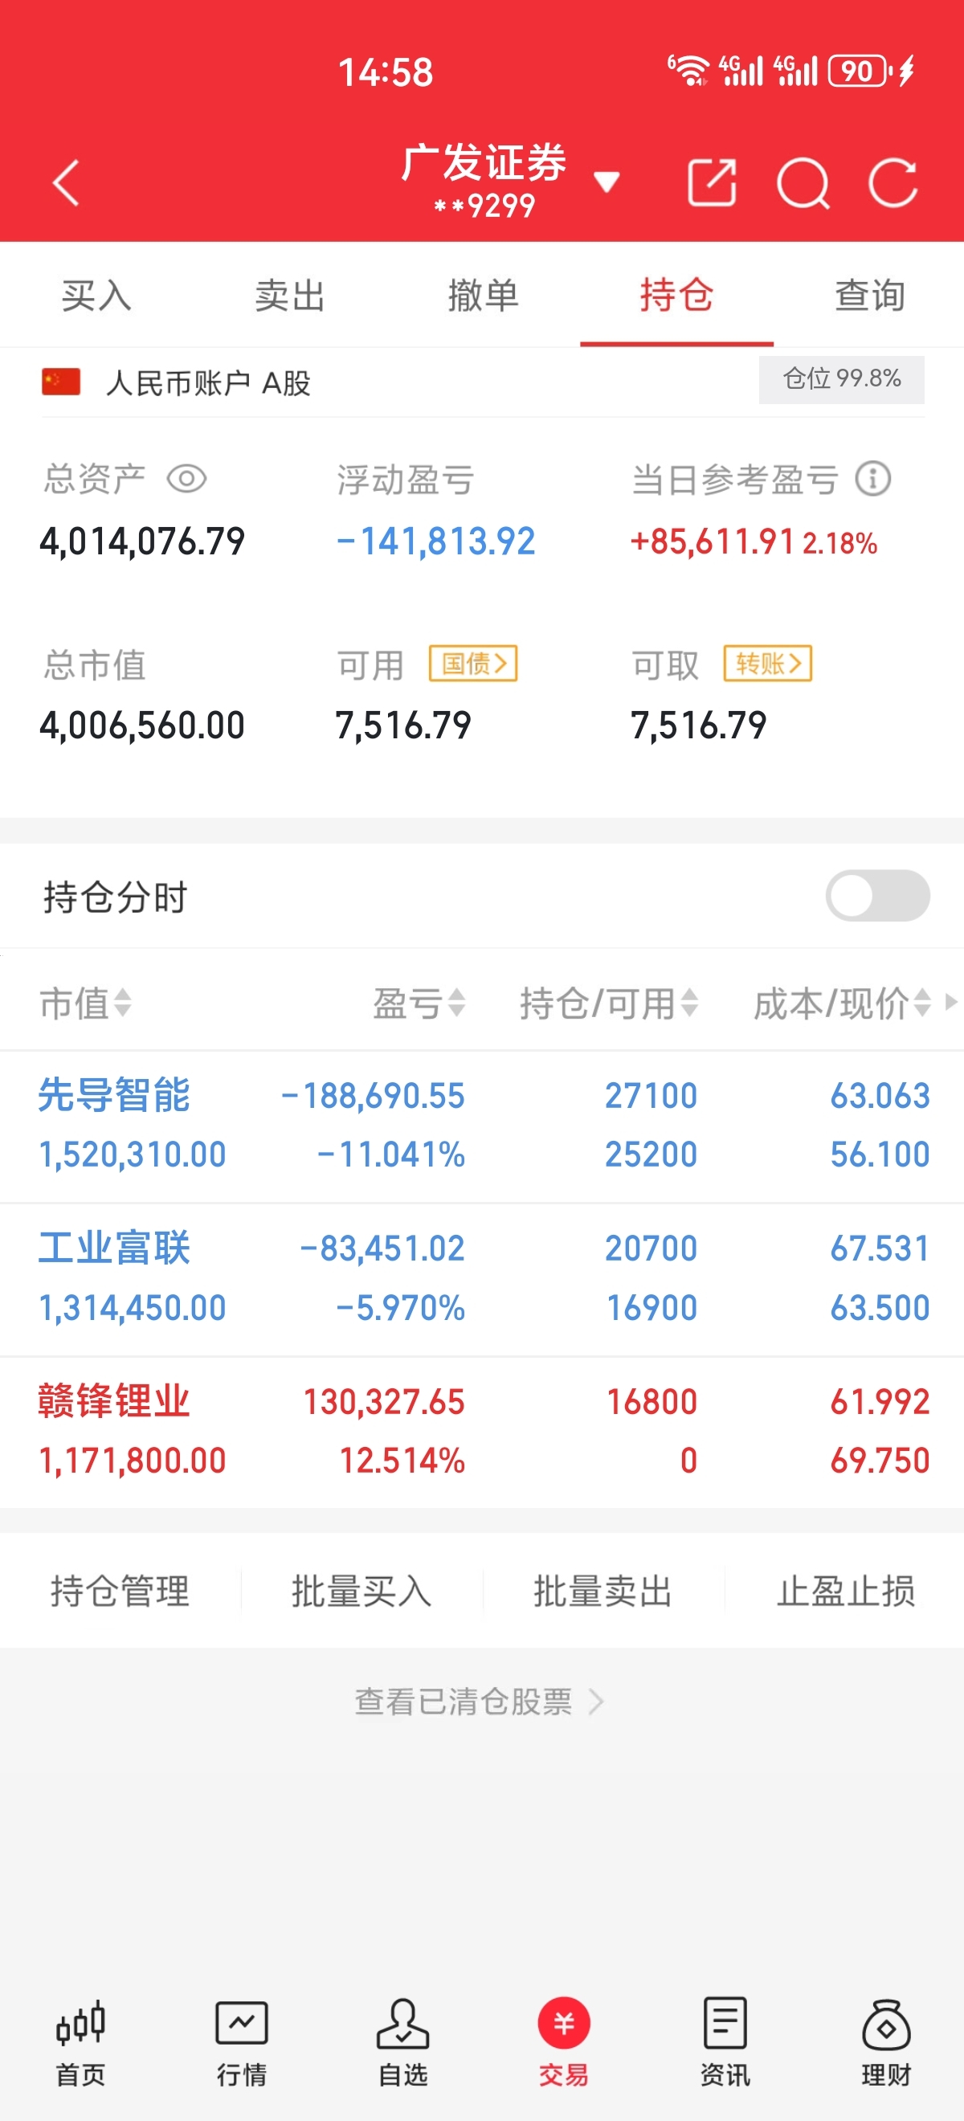Open 理财 in bottom navigation

coord(886,2044)
